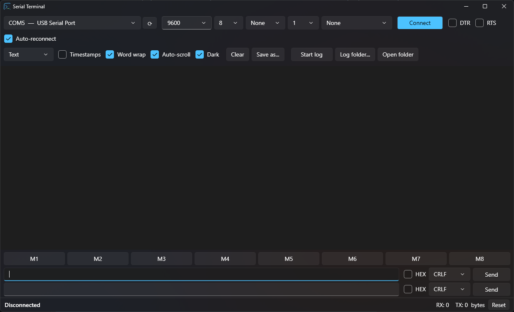
Task: Focus the first send text field
Action: (201, 274)
